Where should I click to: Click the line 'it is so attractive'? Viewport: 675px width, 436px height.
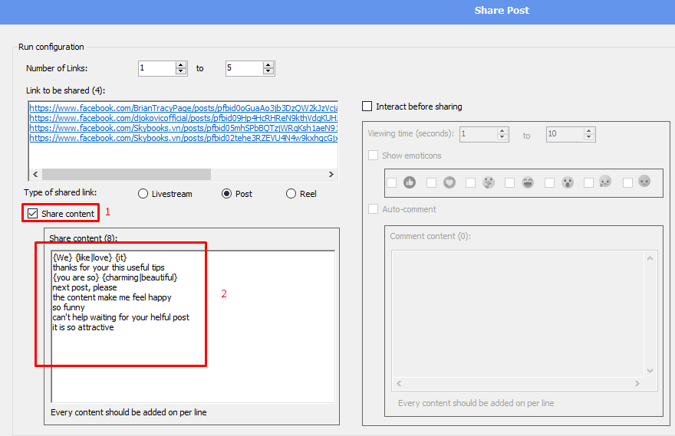pos(83,326)
